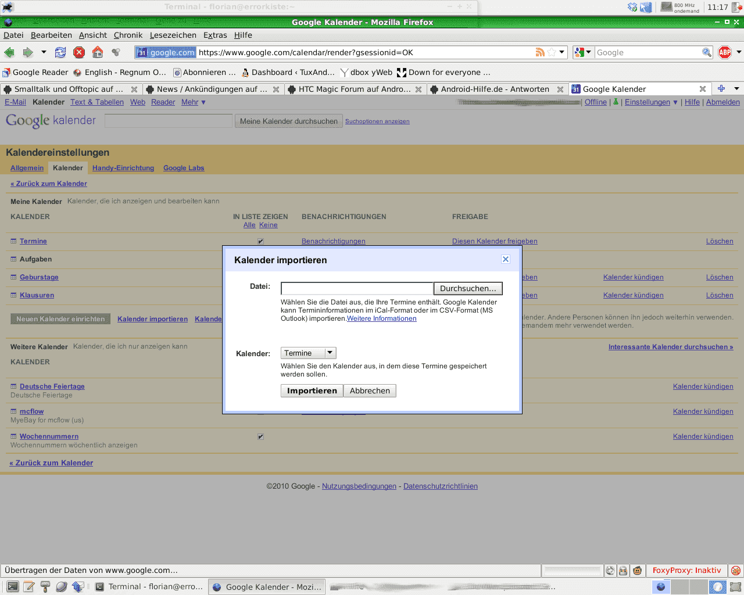
Task: Close the News / Ankündigungen tab
Action: coord(276,89)
